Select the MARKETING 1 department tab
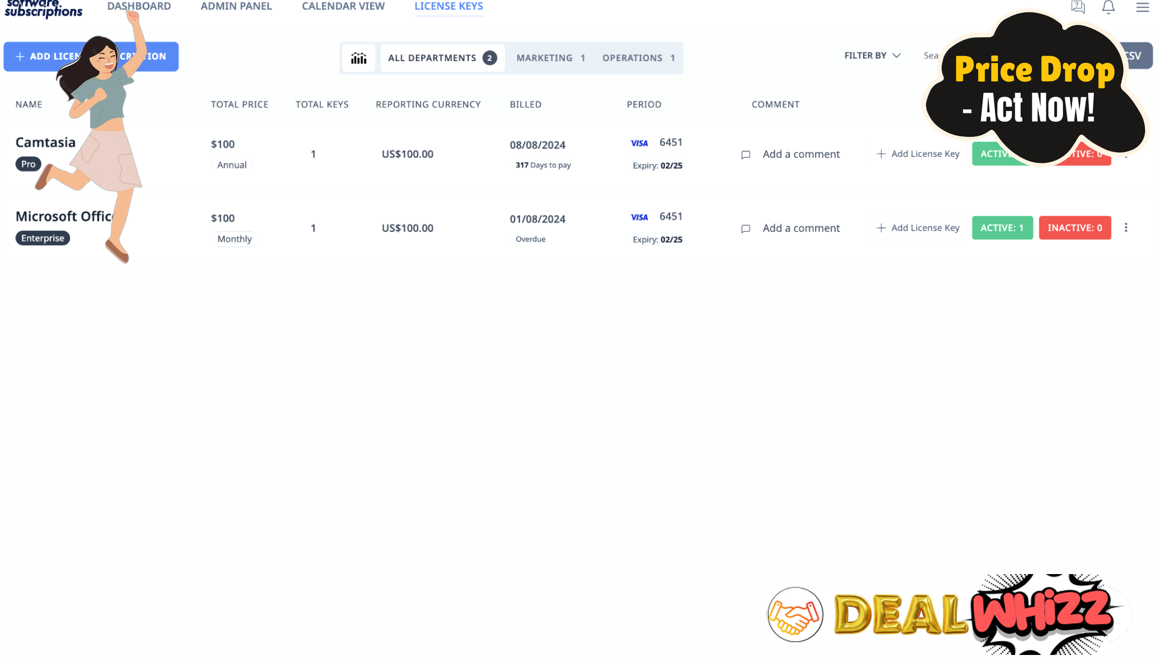Viewport: 1159px width, 661px height. coord(551,57)
